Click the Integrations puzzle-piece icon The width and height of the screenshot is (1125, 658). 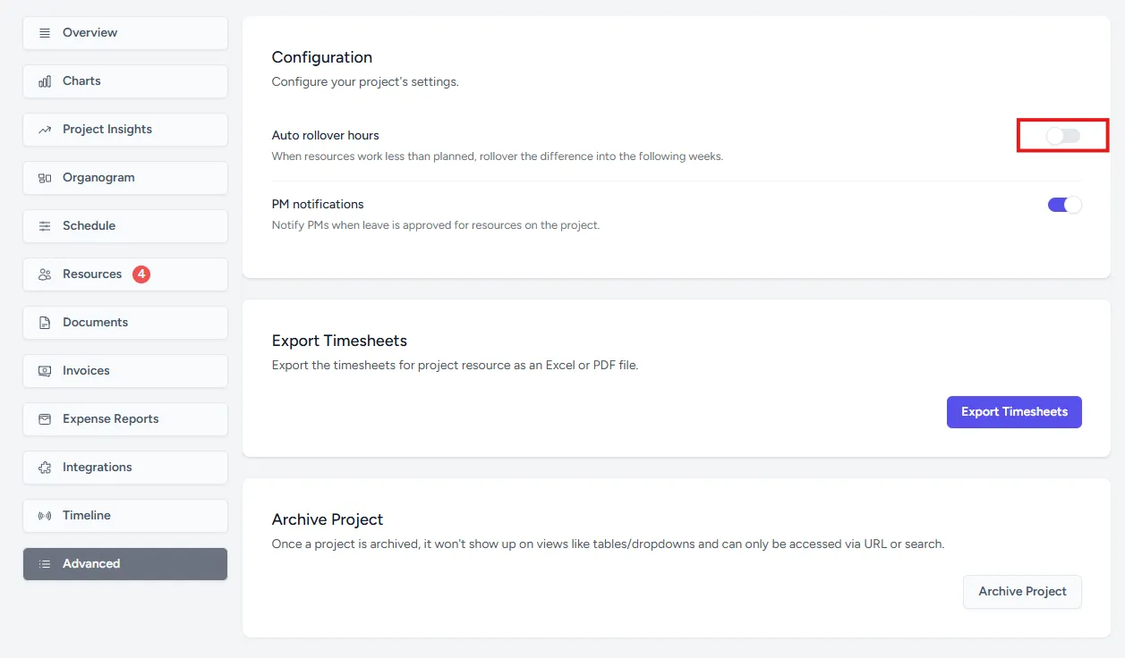click(45, 468)
